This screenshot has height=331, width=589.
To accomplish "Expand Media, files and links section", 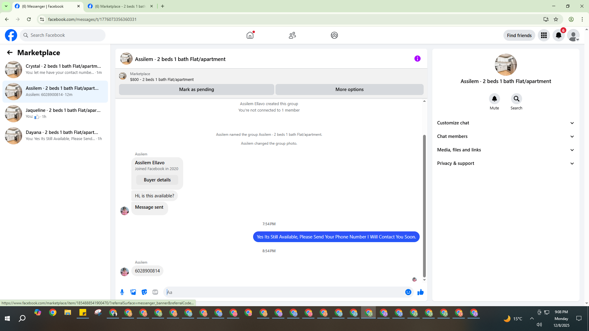I will (x=506, y=150).
